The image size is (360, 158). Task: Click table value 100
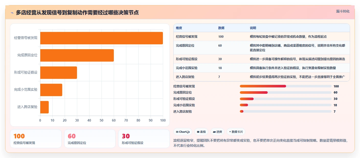[x=221, y=37]
